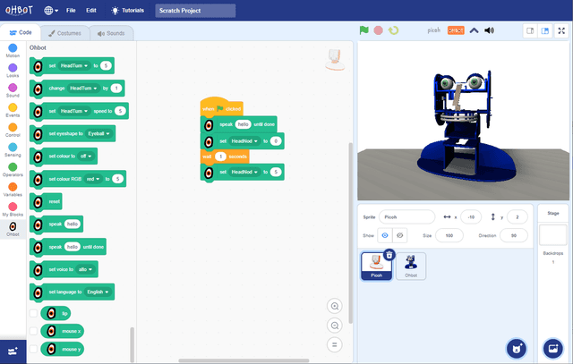Open the Tutorials link
The image size is (573, 364).
coord(127,11)
